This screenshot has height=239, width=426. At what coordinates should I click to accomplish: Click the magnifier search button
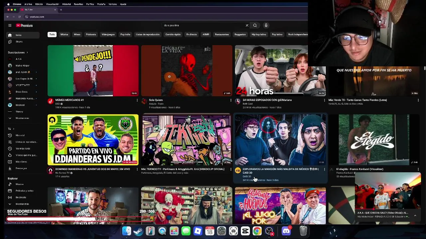click(255, 25)
